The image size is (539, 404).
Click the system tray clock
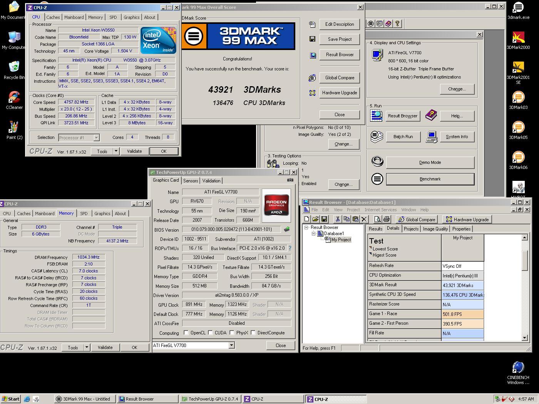(x=526, y=399)
